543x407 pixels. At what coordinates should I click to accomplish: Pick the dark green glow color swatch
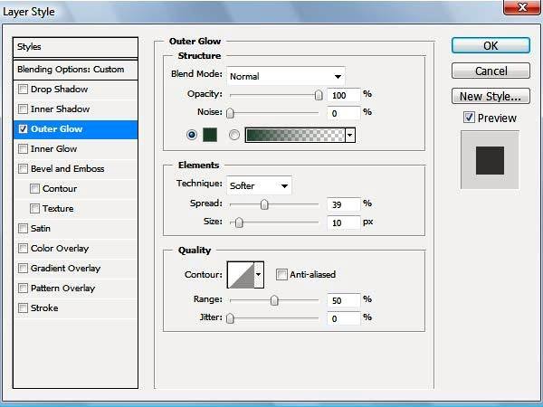pos(212,135)
